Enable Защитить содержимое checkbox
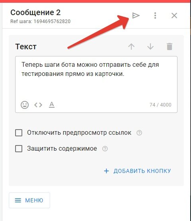 19,149
